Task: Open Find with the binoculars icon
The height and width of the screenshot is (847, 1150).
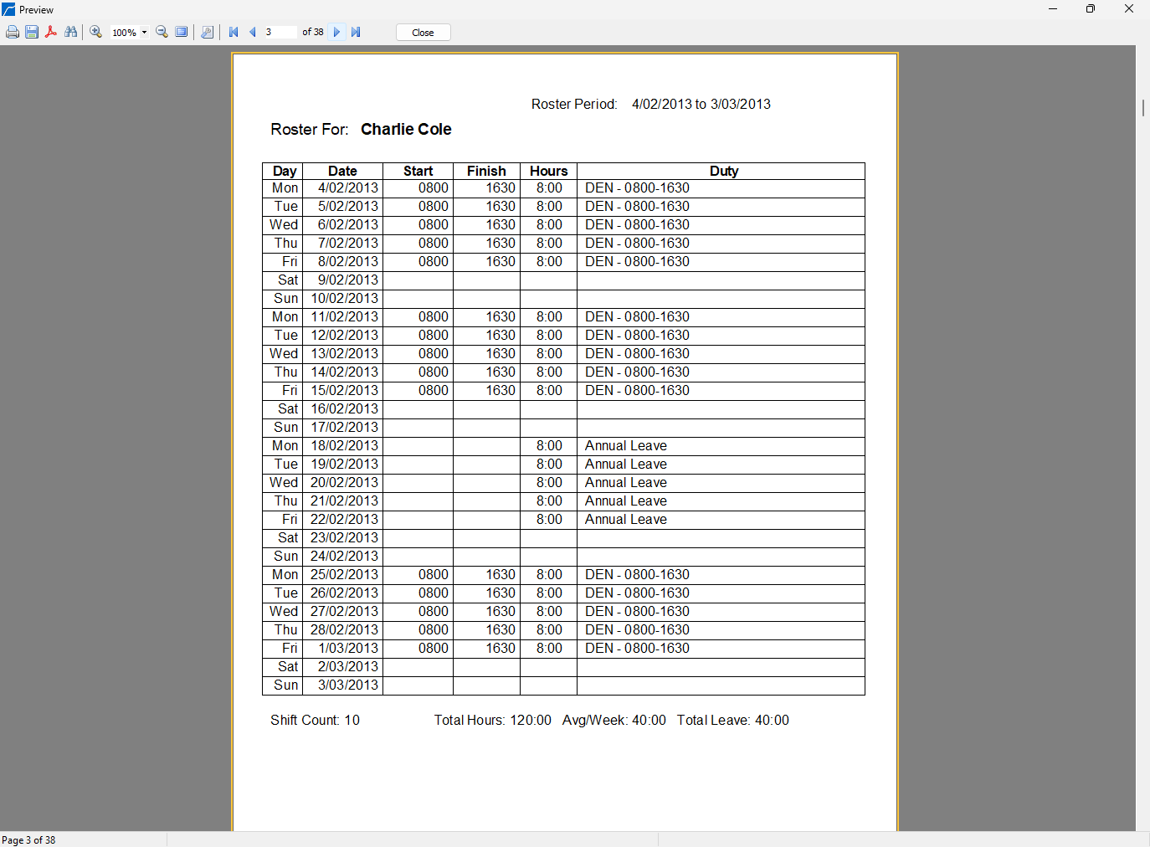Action: tap(71, 32)
